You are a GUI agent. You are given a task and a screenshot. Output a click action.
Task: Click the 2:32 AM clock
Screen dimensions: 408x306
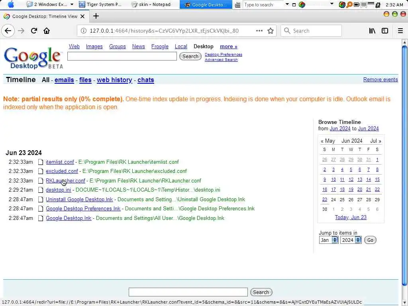pyautogui.click(x=394, y=5)
